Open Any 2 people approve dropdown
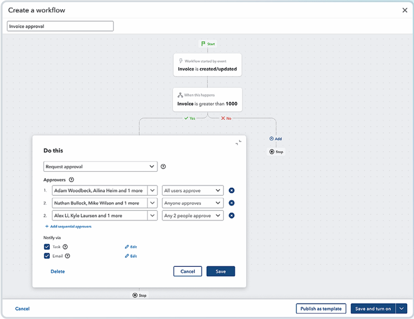This screenshot has height=319, width=414. tap(193, 215)
